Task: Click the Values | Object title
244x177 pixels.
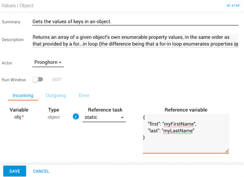Action: coord(17,6)
